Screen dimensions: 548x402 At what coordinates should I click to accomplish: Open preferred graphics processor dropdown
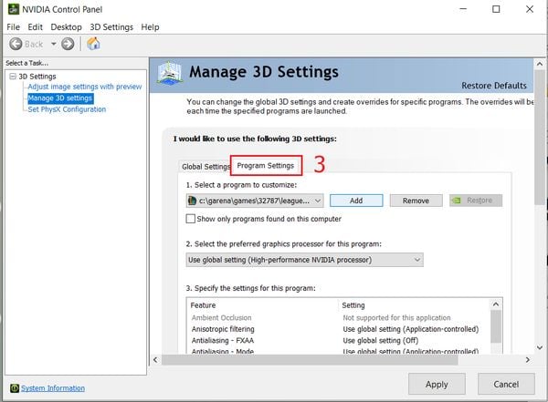click(304, 260)
